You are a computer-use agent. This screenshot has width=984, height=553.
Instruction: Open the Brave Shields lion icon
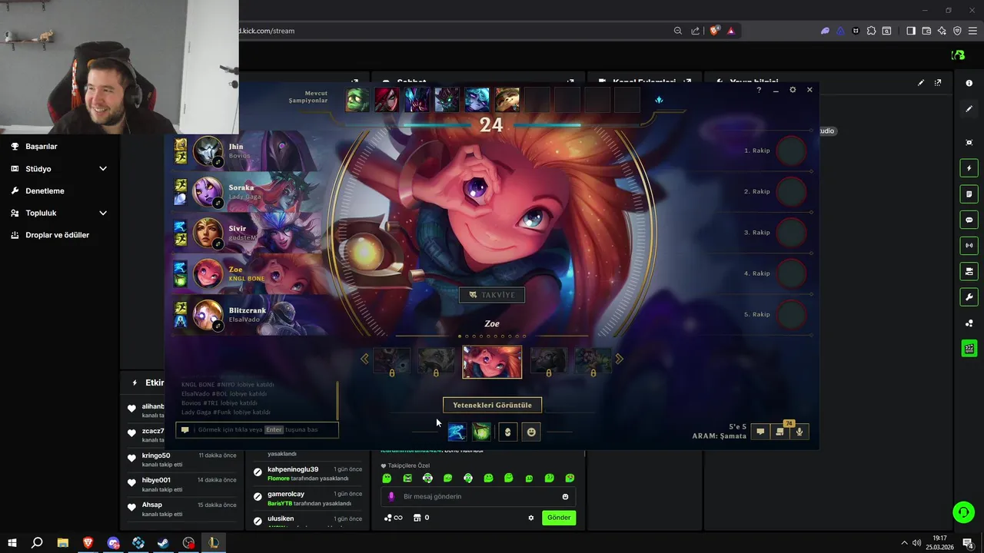(714, 31)
